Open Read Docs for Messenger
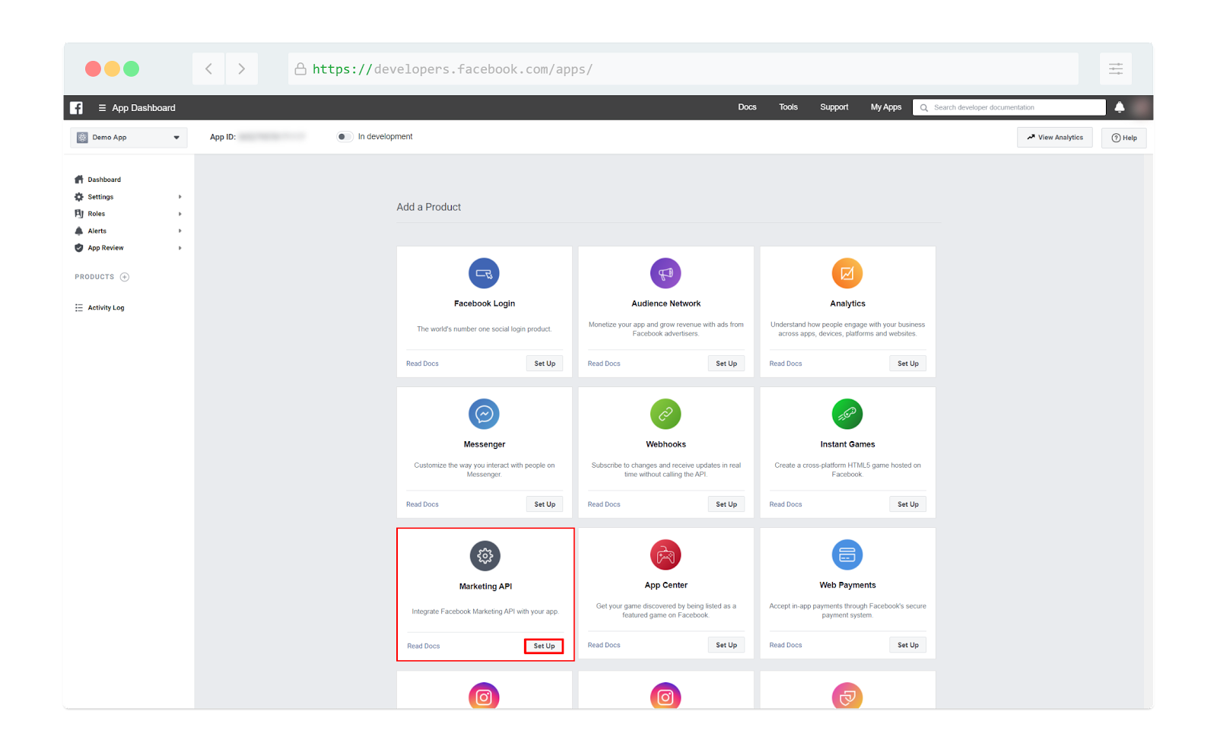1217x750 pixels. pyautogui.click(x=422, y=504)
